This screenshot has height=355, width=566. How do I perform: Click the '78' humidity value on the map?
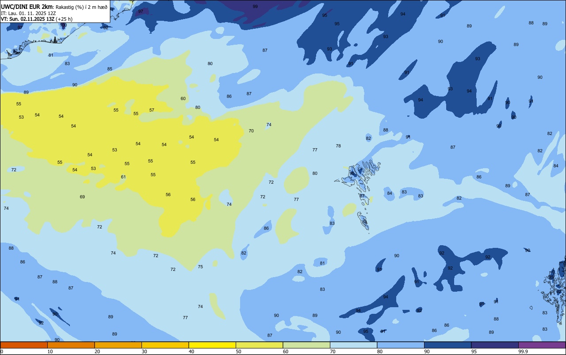click(x=338, y=146)
